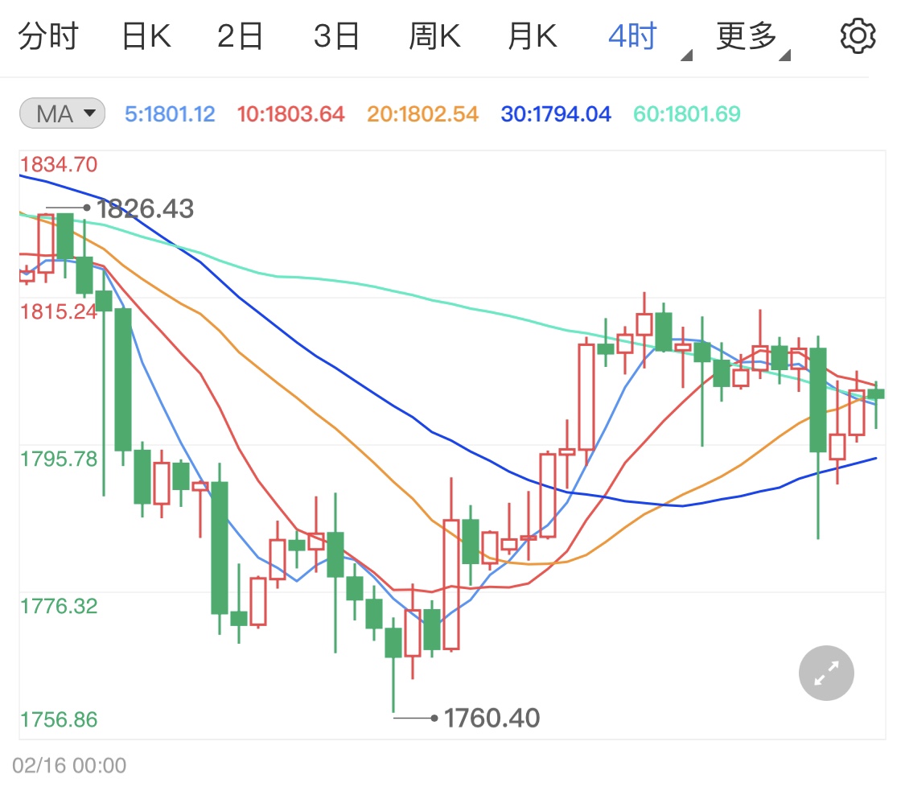Click the axis label 1834.70
This screenshot has height=791, width=905.
(59, 164)
